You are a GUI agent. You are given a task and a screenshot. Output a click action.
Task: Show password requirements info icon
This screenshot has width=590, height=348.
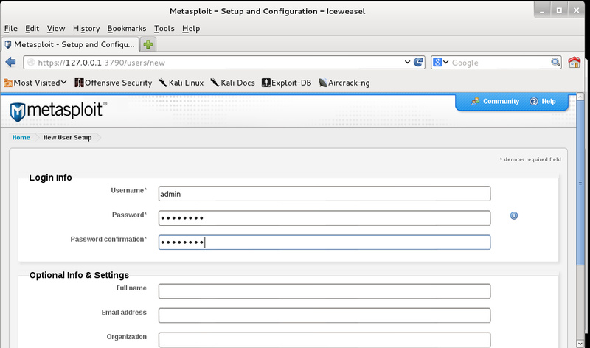coord(514,215)
